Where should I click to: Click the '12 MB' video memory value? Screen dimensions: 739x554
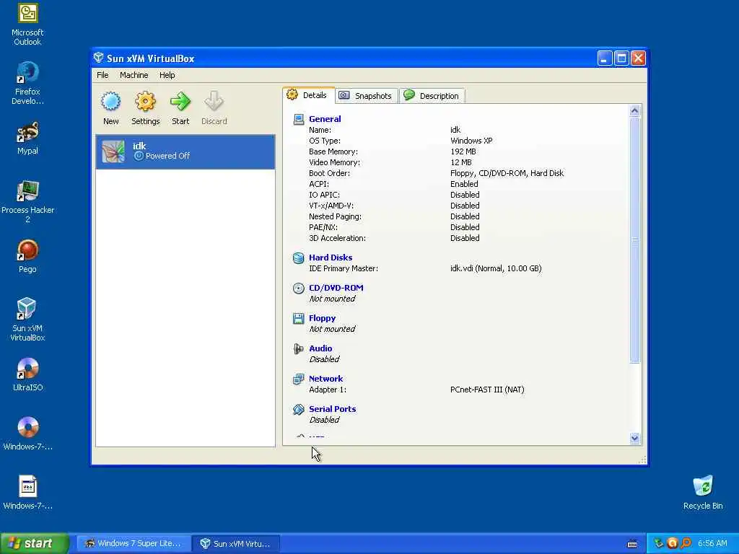click(461, 162)
